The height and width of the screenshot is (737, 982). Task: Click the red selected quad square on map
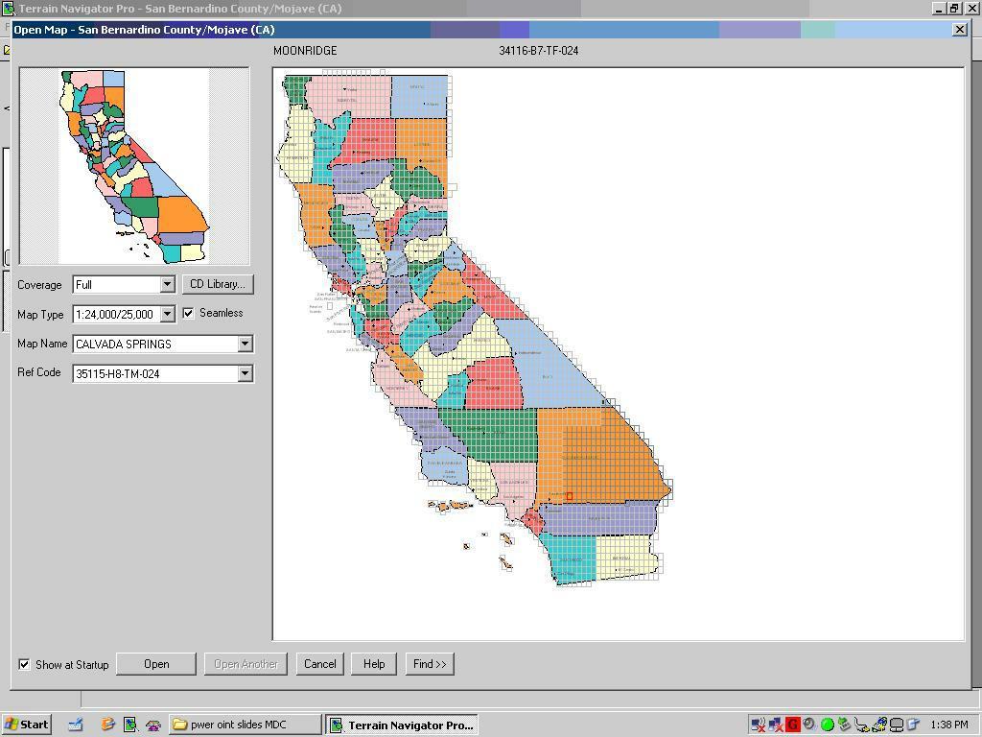click(570, 496)
